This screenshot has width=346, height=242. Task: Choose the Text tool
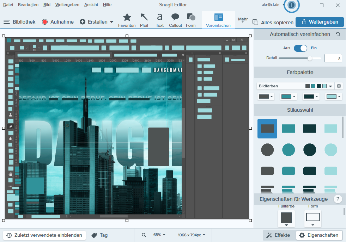click(160, 19)
